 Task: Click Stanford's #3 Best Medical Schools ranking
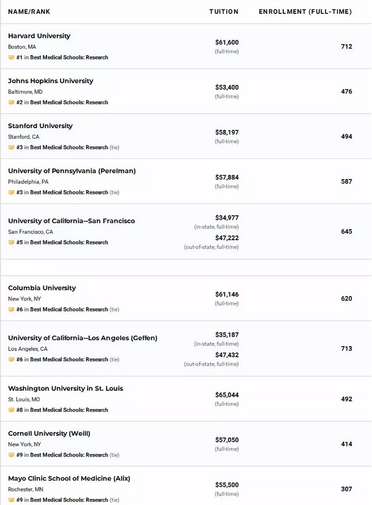(x=67, y=148)
